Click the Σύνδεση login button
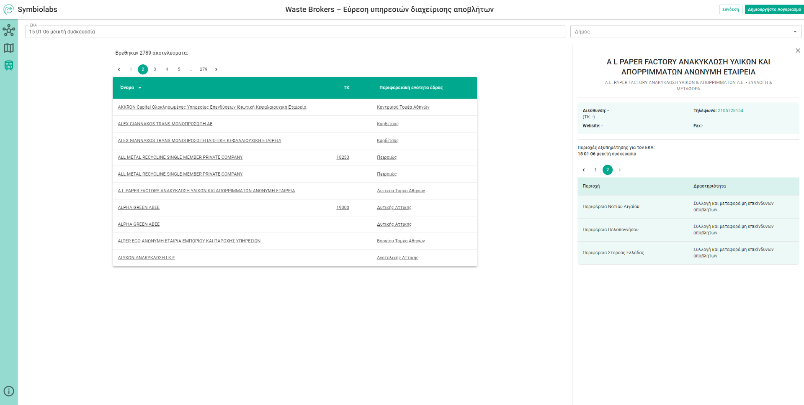804x405 pixels. (x=730, y=9)
